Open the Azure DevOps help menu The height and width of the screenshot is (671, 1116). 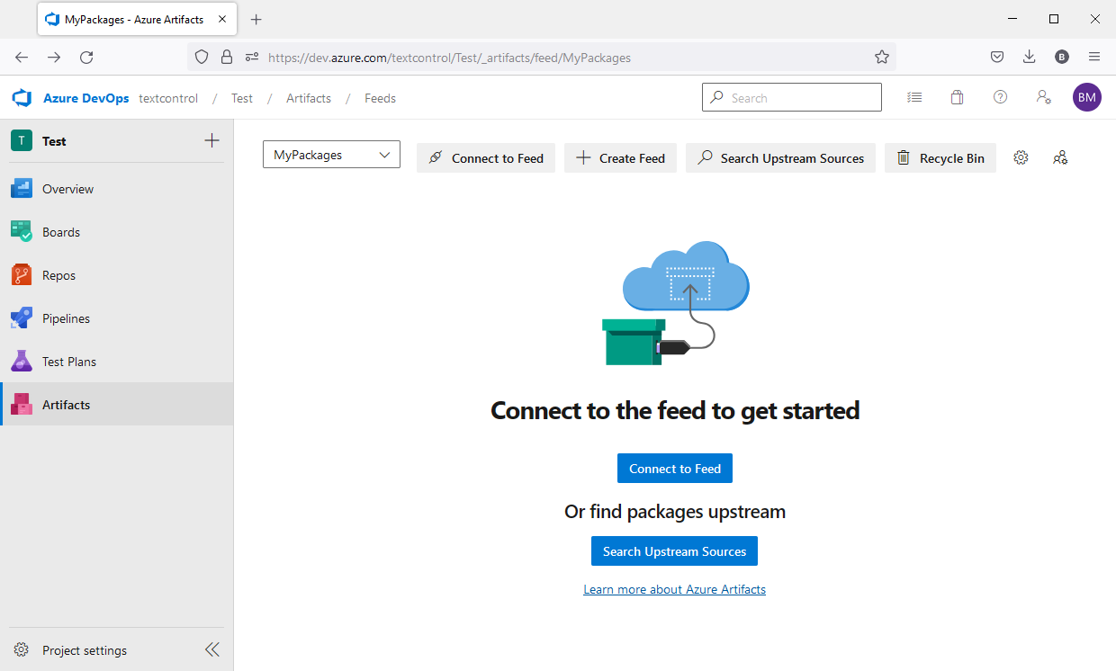coord(1000,97)
